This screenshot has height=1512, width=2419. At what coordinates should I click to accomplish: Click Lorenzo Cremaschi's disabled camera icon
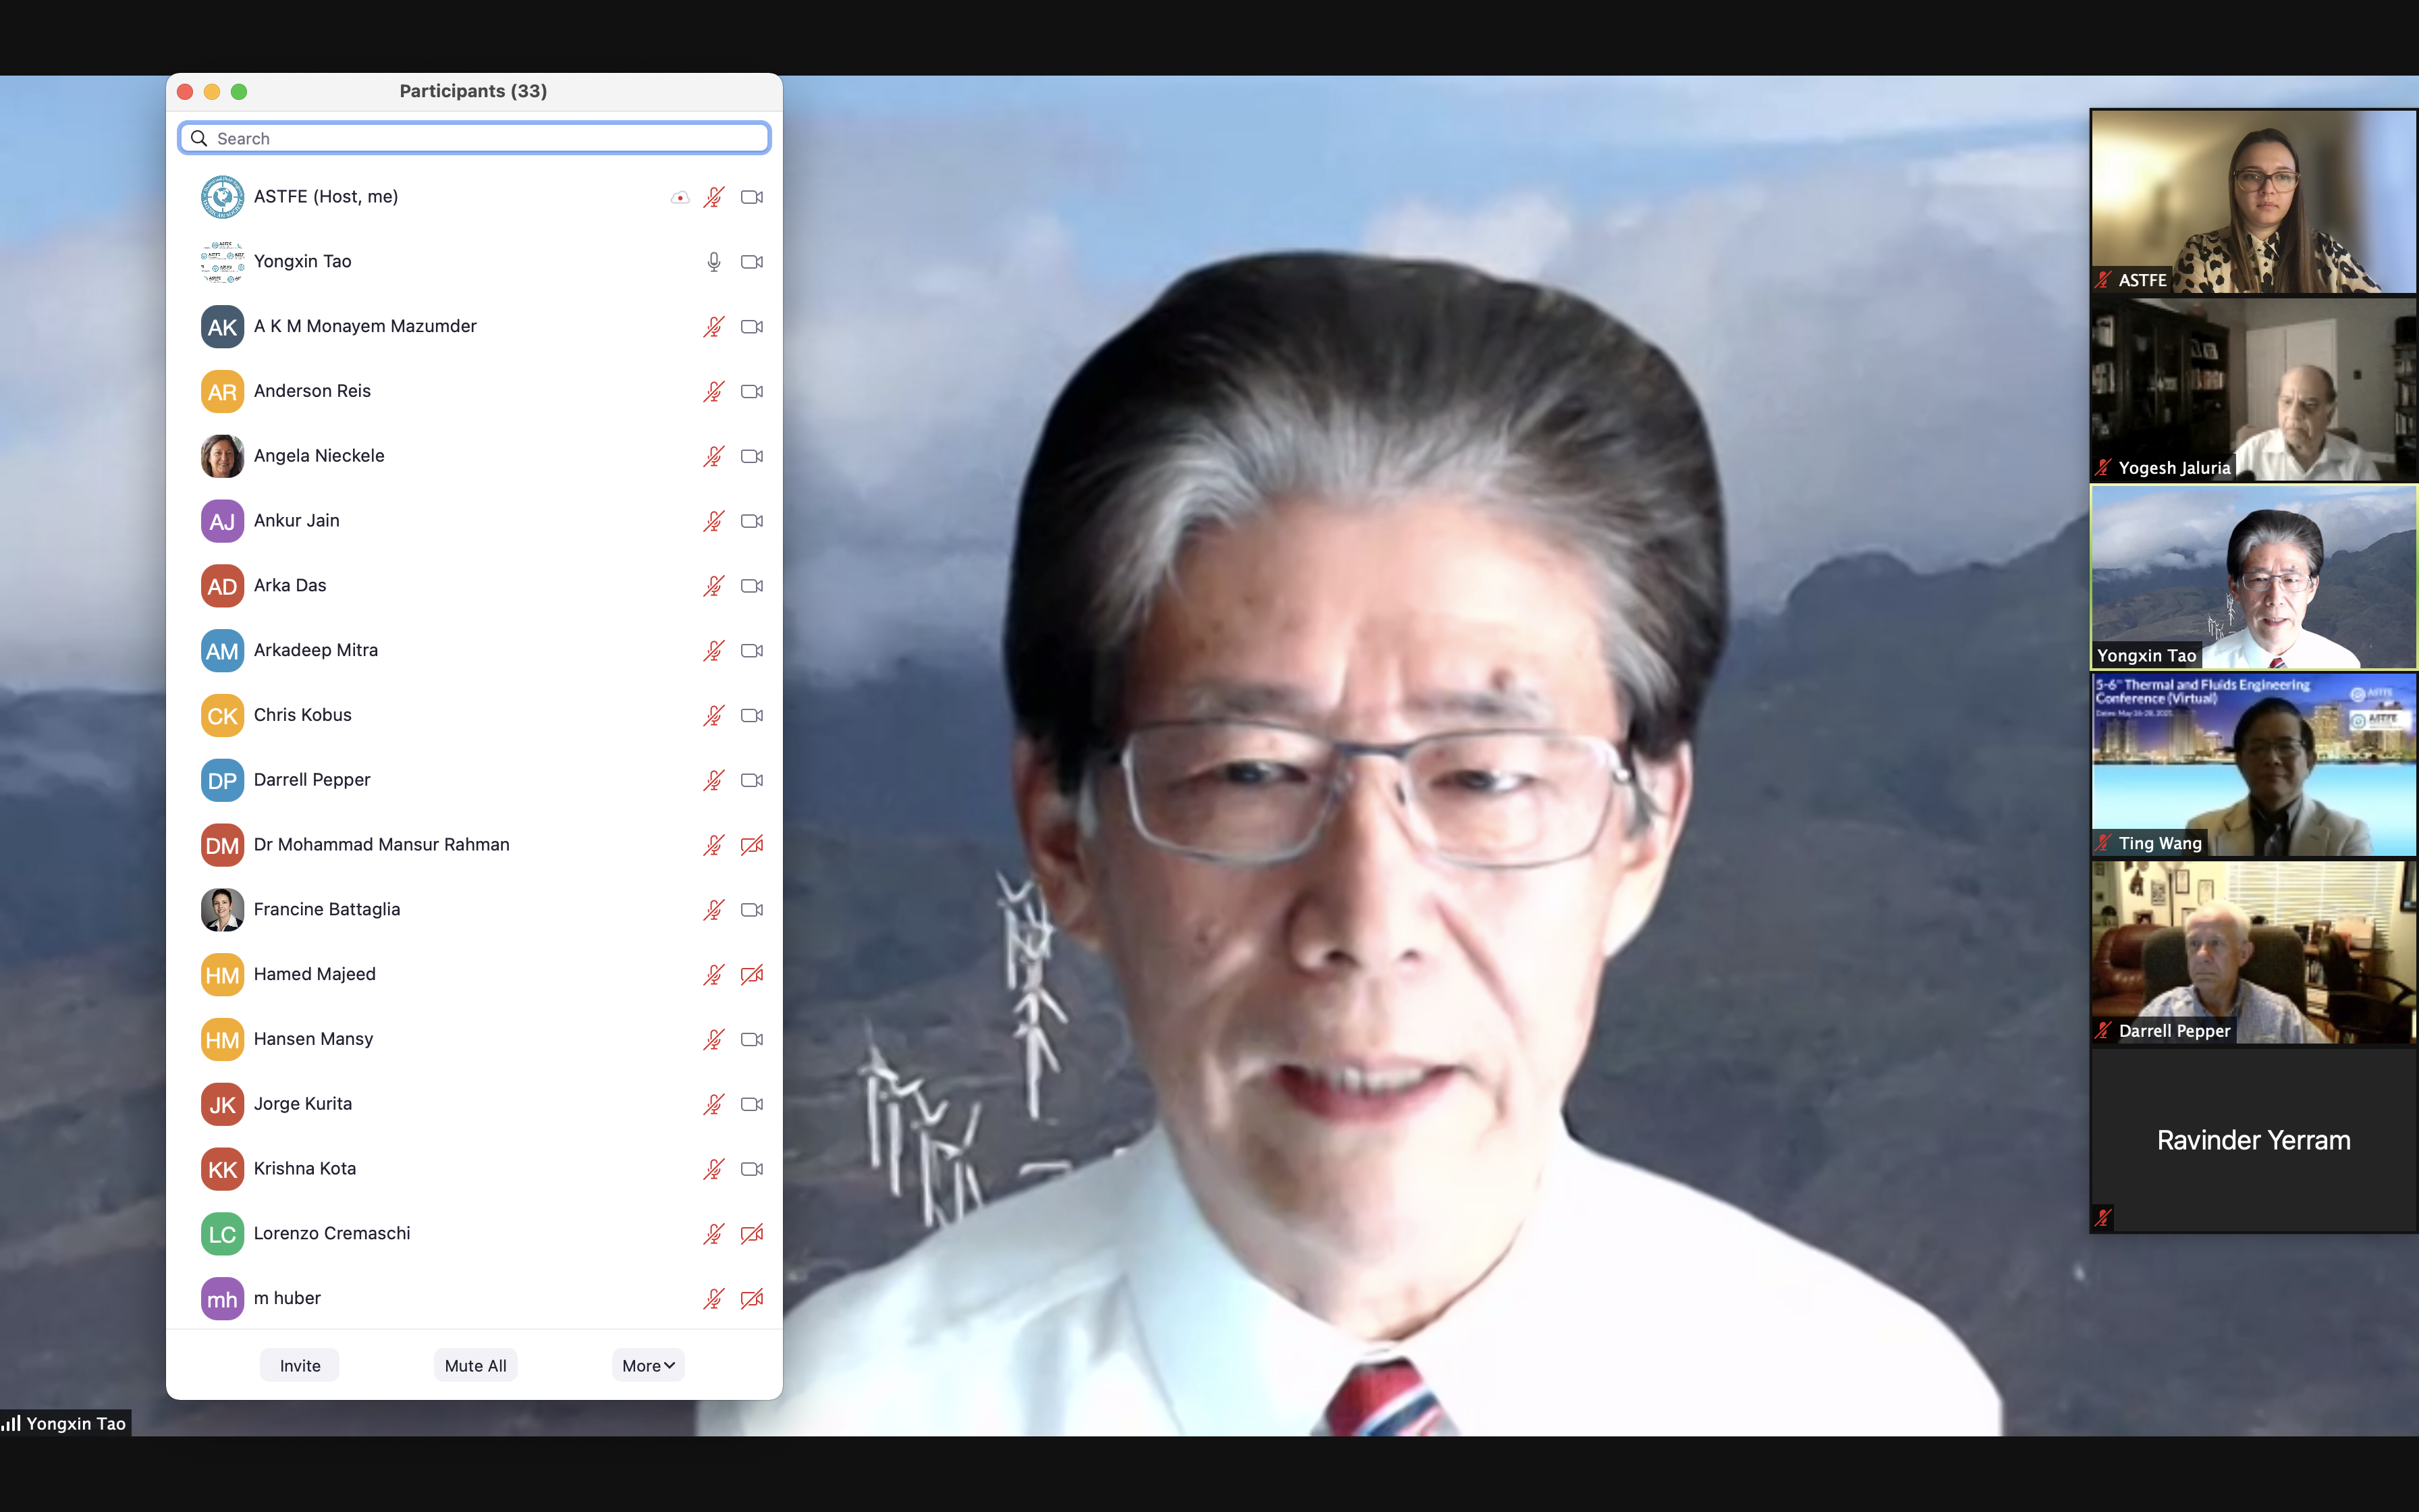(x=752, y=1234)
